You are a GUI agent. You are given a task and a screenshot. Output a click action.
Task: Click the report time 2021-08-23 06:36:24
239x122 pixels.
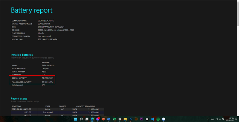[x=48, y=39]
